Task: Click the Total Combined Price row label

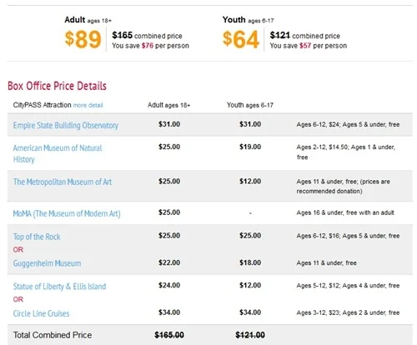Action: 53,335
